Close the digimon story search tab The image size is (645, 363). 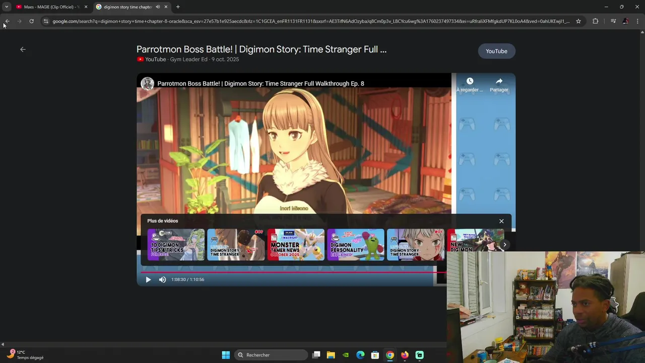pyautogui.click(x=166, y=7)
